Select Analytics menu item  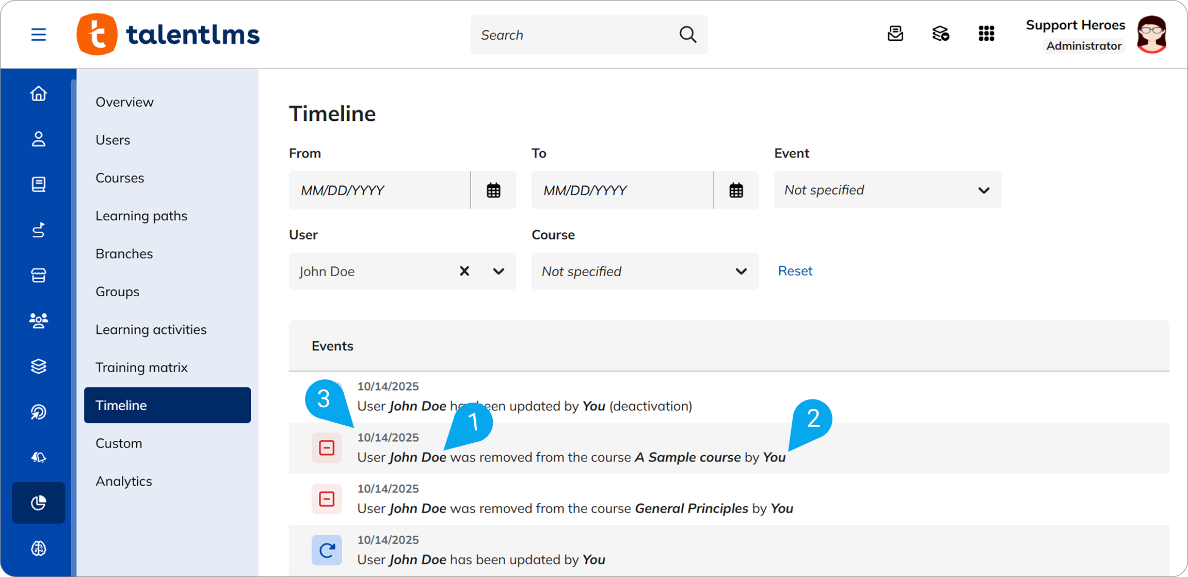[124, 482]
